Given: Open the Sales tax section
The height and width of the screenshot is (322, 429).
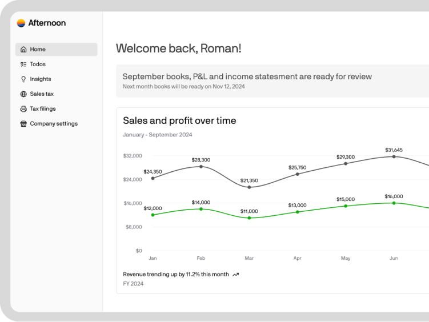Looking at the screenshot, I should 42,94.
